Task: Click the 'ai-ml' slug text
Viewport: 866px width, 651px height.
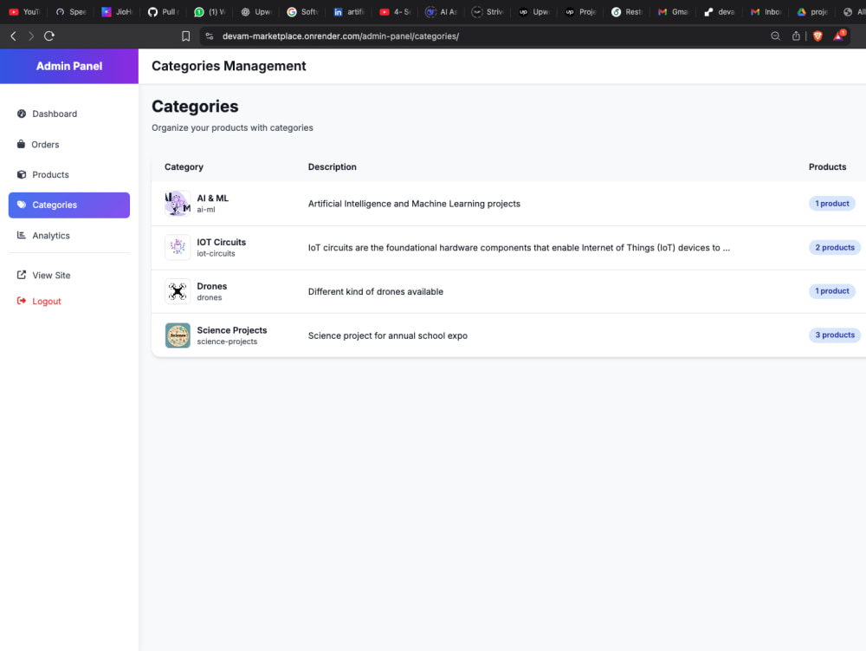Action: coord(206,210)
